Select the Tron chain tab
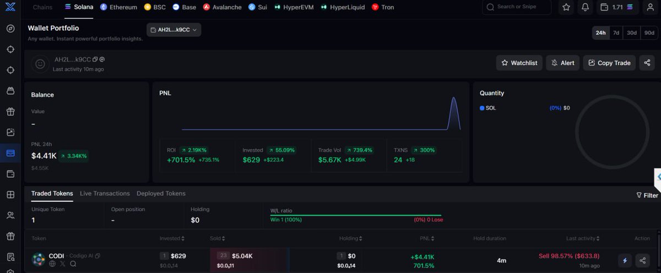The image size is (661, 273). [x=383, y=7]
